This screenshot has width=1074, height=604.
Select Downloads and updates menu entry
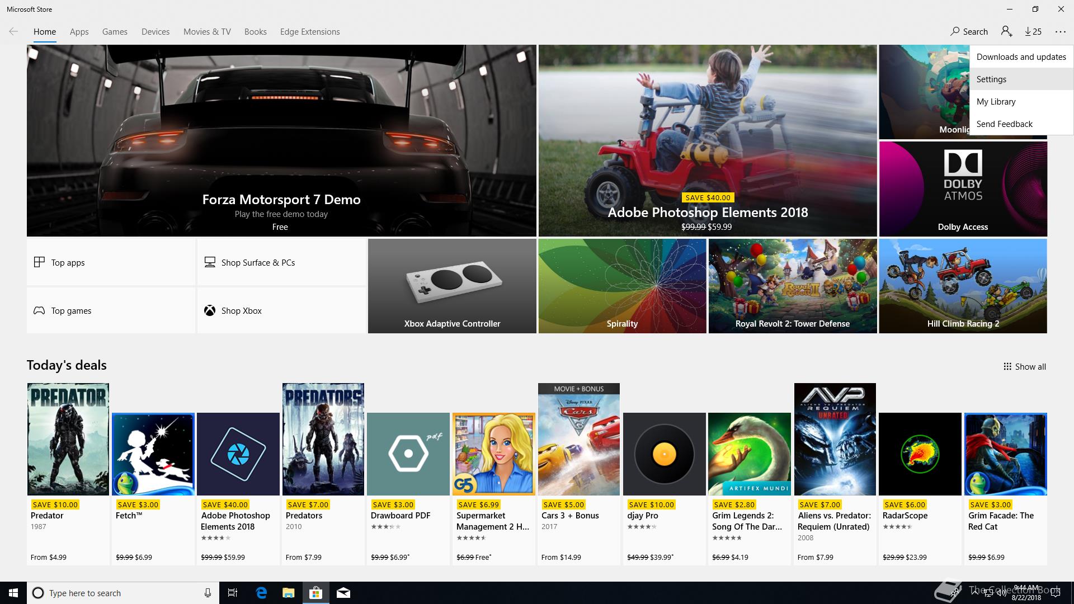tap(1021, 56)
